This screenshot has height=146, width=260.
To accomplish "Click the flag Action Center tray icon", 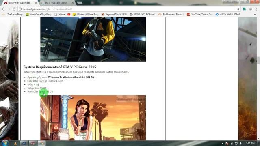I will coord(227,143).
